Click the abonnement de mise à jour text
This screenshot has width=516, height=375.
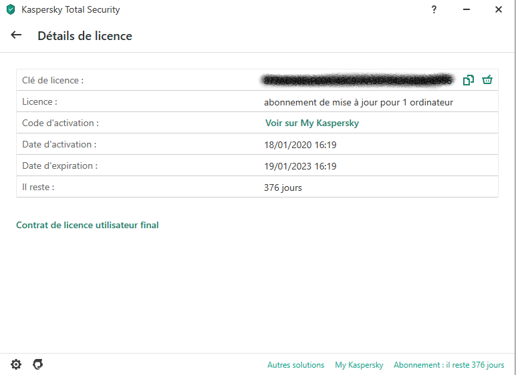tap(358, 102)
